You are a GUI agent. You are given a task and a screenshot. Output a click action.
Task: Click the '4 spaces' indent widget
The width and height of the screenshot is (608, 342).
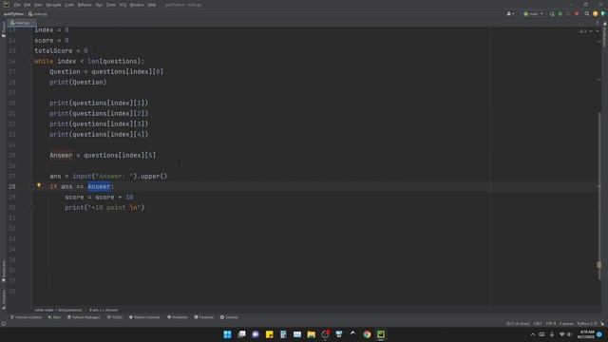click(566, 323)
